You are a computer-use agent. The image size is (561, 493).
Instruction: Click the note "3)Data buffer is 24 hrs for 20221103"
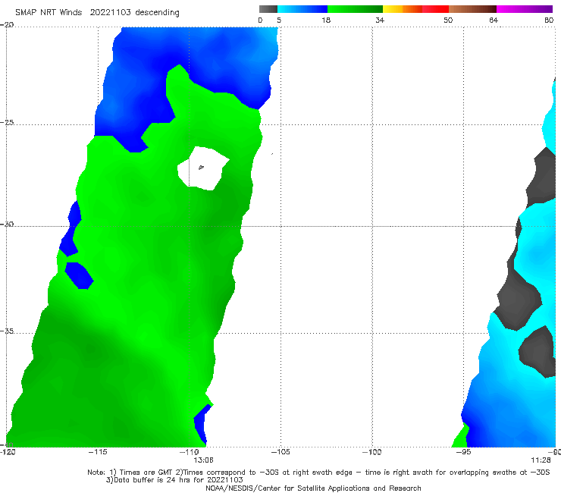pos(174,480)
